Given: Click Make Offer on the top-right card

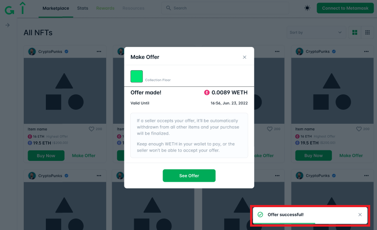Looking at the screenshot, I should 351,155.
